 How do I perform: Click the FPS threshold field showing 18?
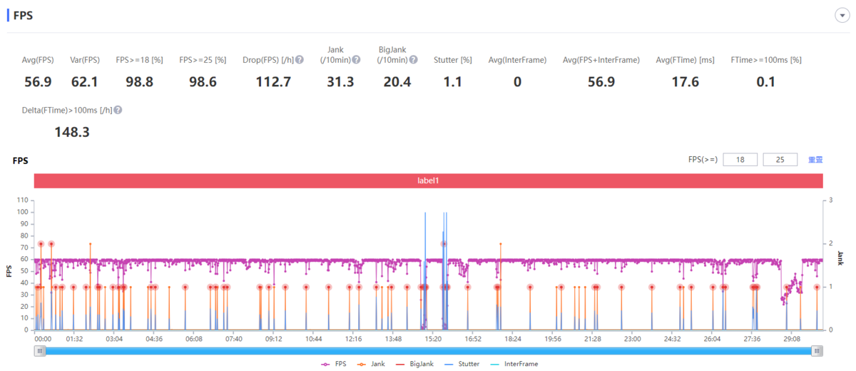pos(740,160)
